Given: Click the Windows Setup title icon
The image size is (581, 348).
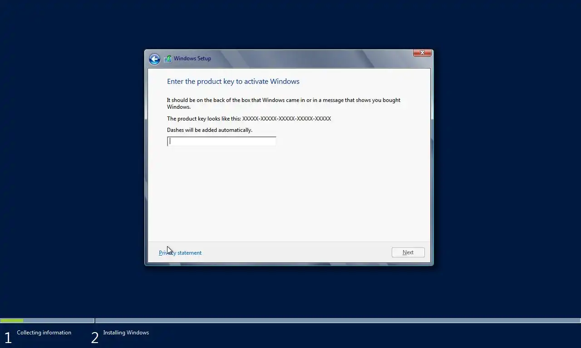Looking at the screenshot, I should tap(167, 58).
